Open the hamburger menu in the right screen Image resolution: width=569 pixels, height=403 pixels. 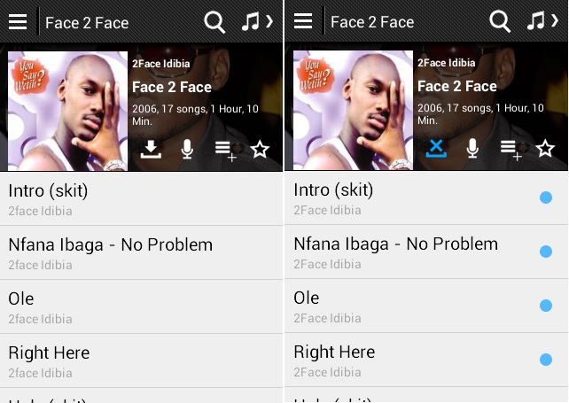(303, 22)
